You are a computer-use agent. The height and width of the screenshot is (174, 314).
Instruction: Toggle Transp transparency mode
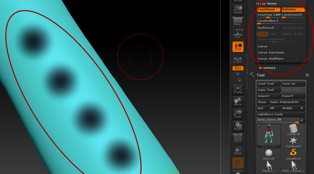tap(238, 150)
